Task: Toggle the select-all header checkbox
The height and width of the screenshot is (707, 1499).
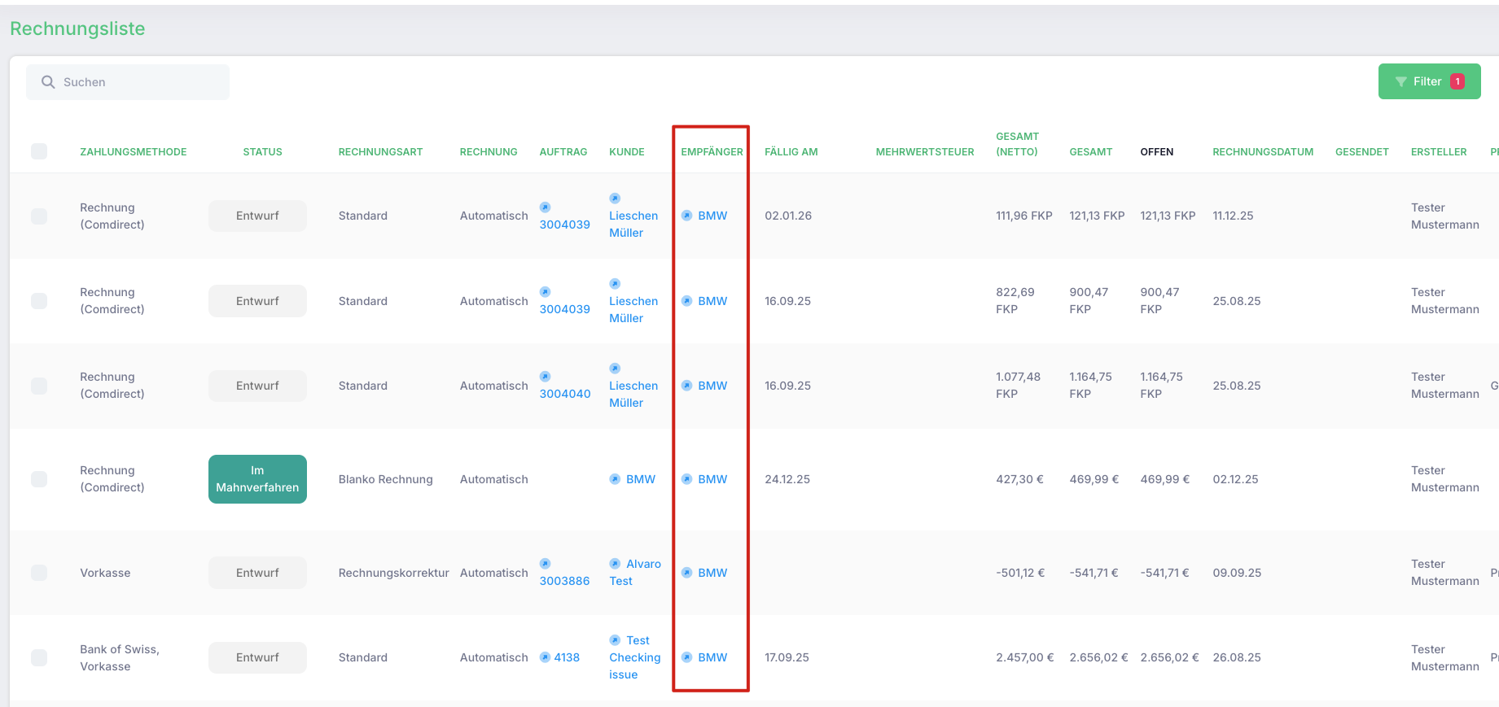Action: (39, 151)
